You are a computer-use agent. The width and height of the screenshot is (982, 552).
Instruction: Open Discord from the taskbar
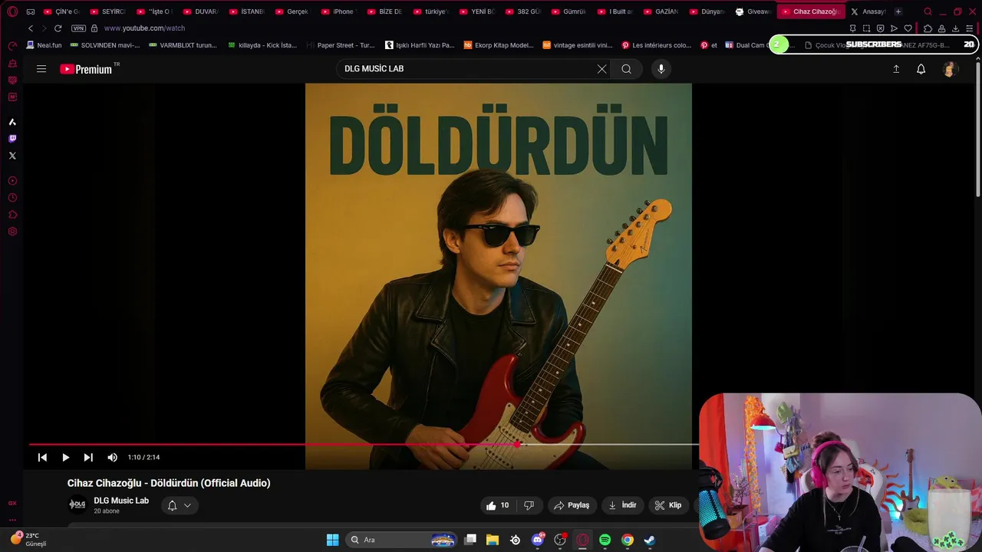(x=538, y=540)
